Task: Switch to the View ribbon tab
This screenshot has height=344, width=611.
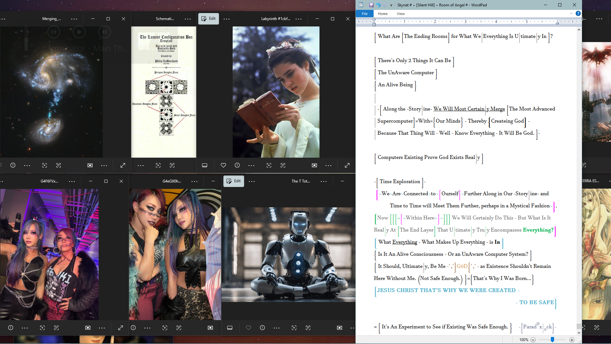Action: tap(401, 14)
